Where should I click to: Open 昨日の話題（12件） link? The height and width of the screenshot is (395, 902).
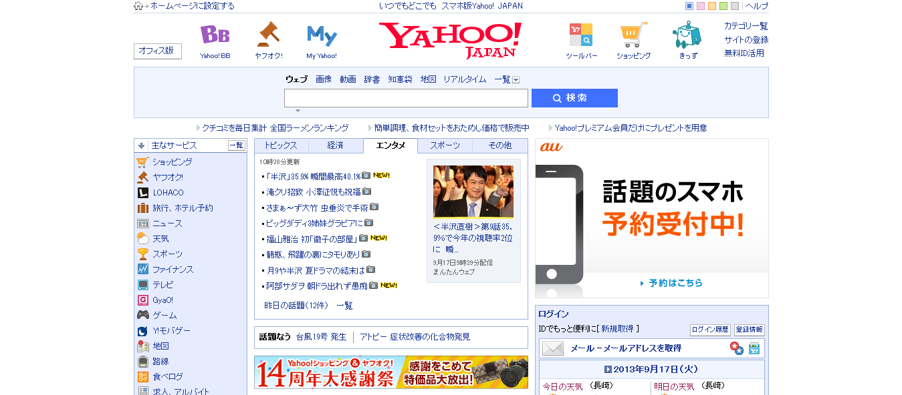297,306
